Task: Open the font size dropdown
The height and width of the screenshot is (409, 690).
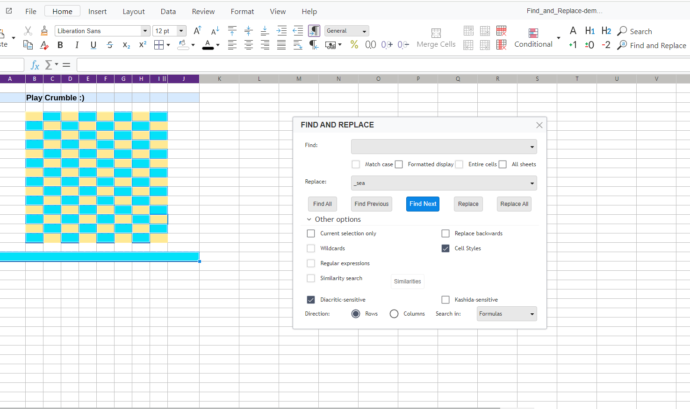Action: click(x=181, y=30)
